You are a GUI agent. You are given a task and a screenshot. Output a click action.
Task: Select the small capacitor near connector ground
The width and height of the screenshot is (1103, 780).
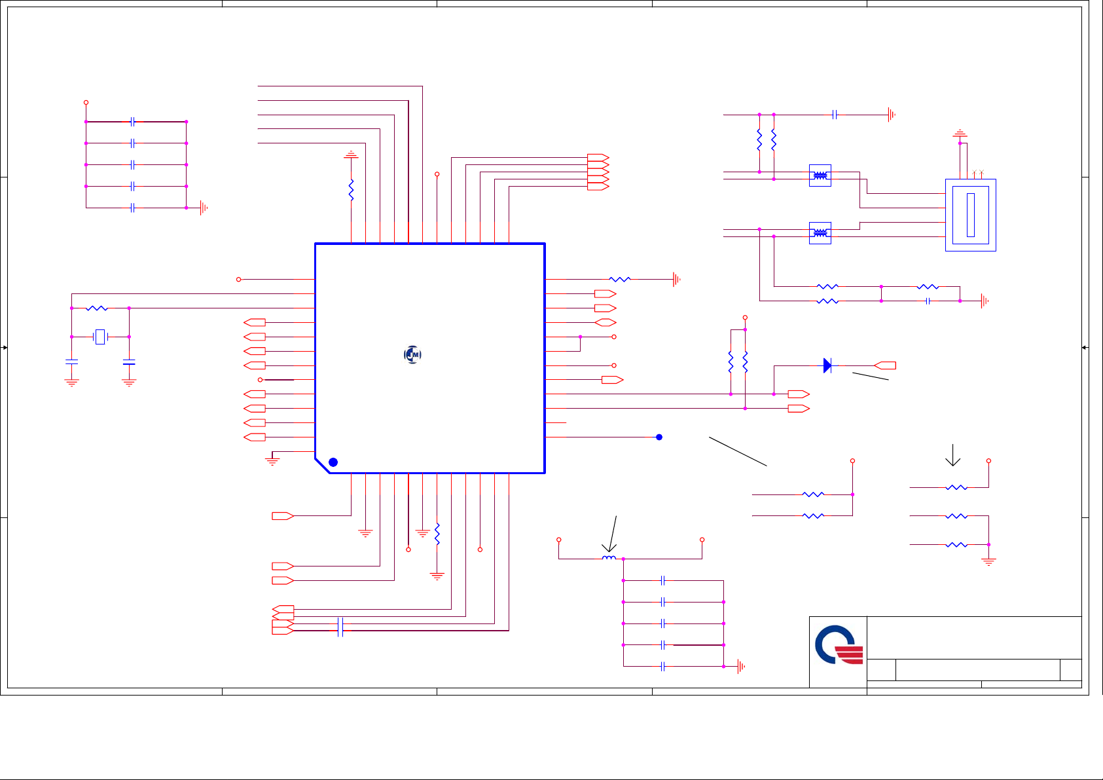[x=928, y=301]
